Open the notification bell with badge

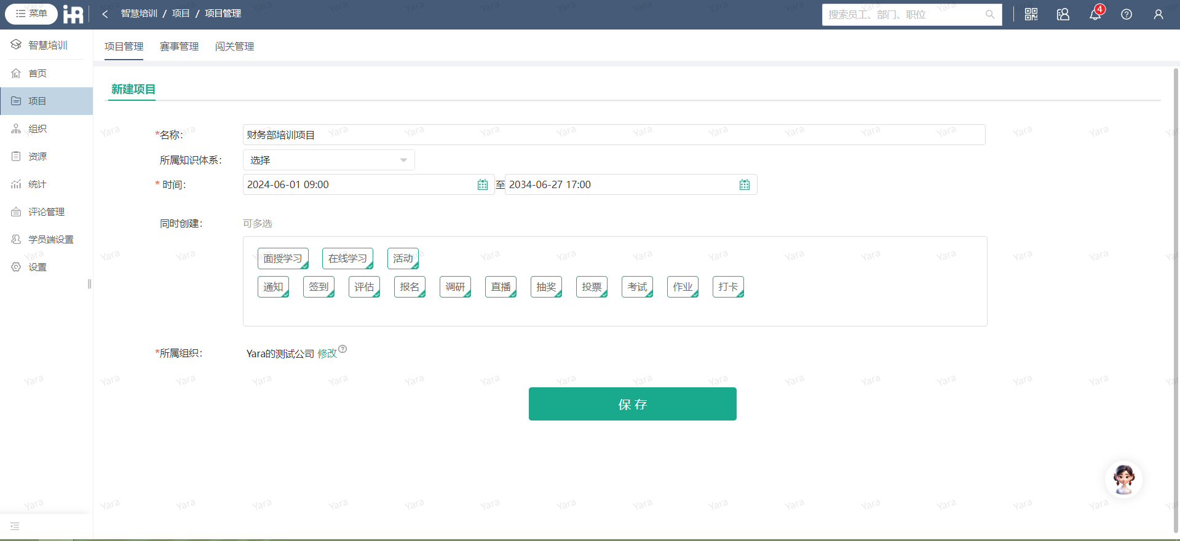click(1095, 14)
